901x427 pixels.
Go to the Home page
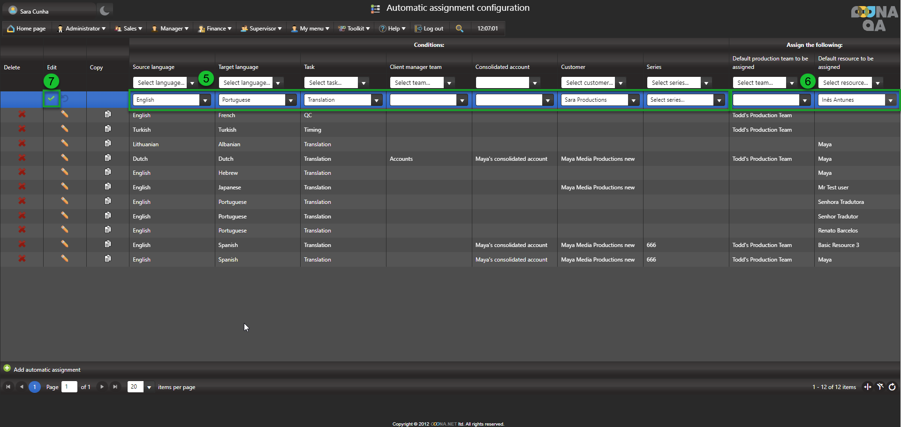[27, 29]
